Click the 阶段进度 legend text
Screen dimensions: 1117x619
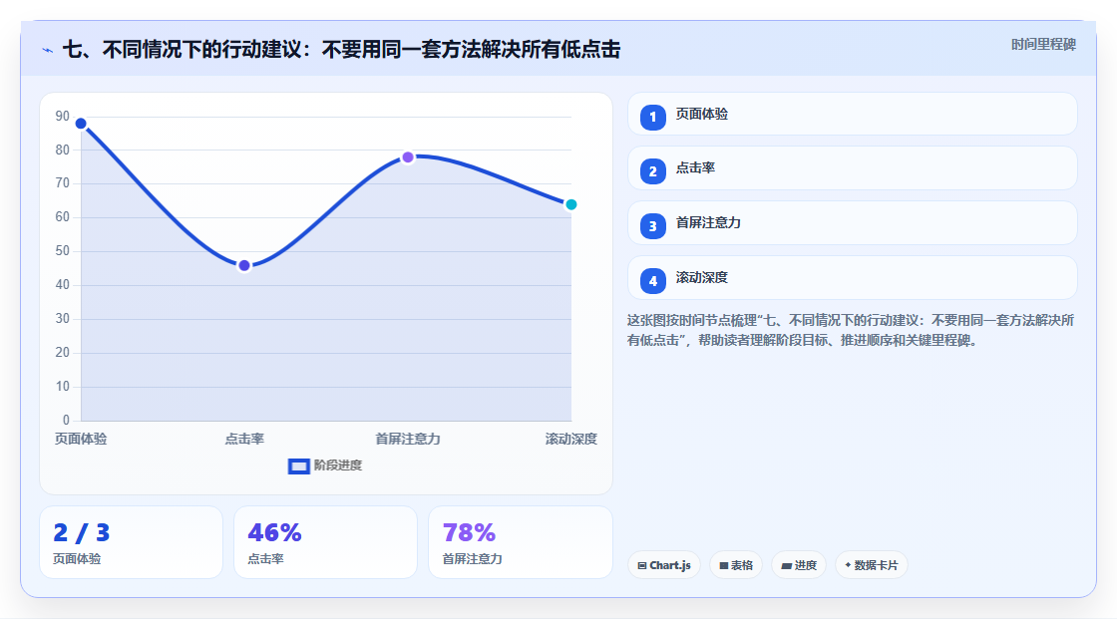[x=338, y=465]
